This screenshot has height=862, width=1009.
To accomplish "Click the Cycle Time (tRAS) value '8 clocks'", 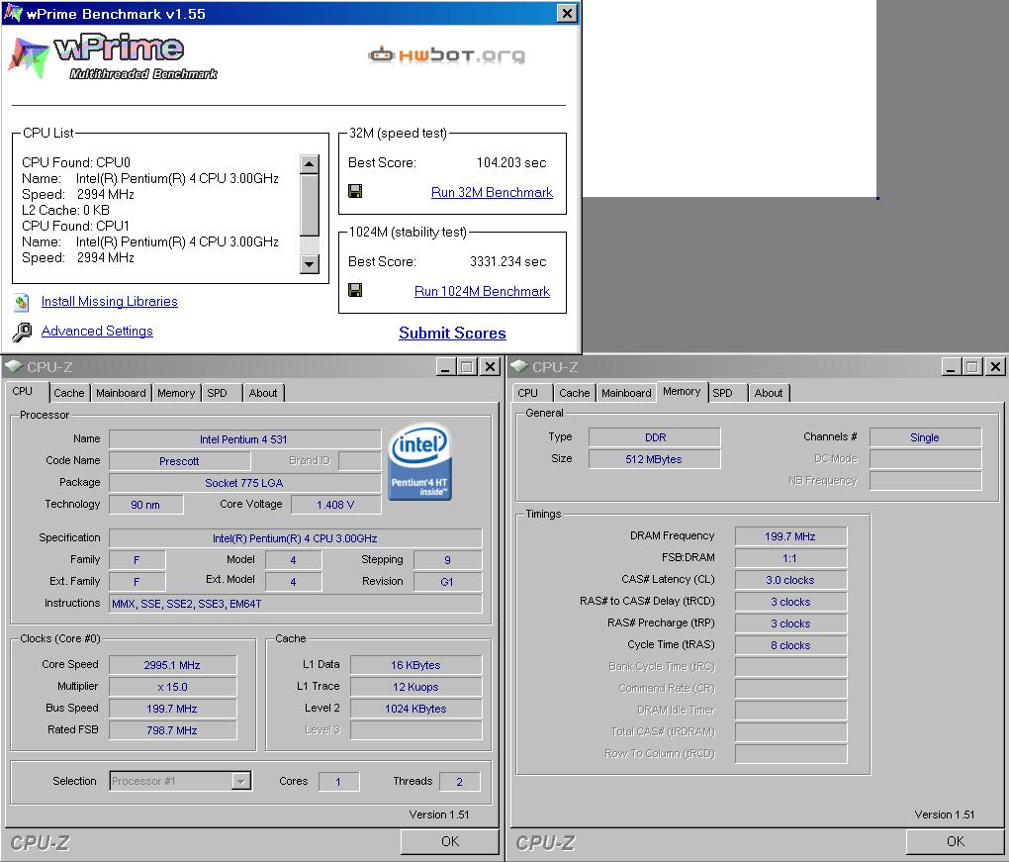I will click(x=790, y=645).
